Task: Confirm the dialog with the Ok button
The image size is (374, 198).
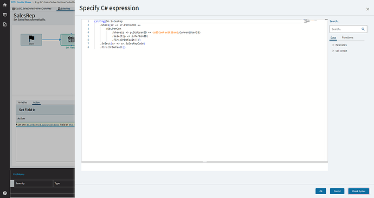Action: (x=321, y=191)
